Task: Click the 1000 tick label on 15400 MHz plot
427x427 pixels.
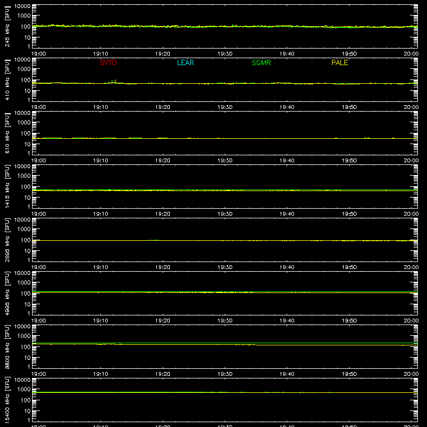Action: click(x=24, y=390)
